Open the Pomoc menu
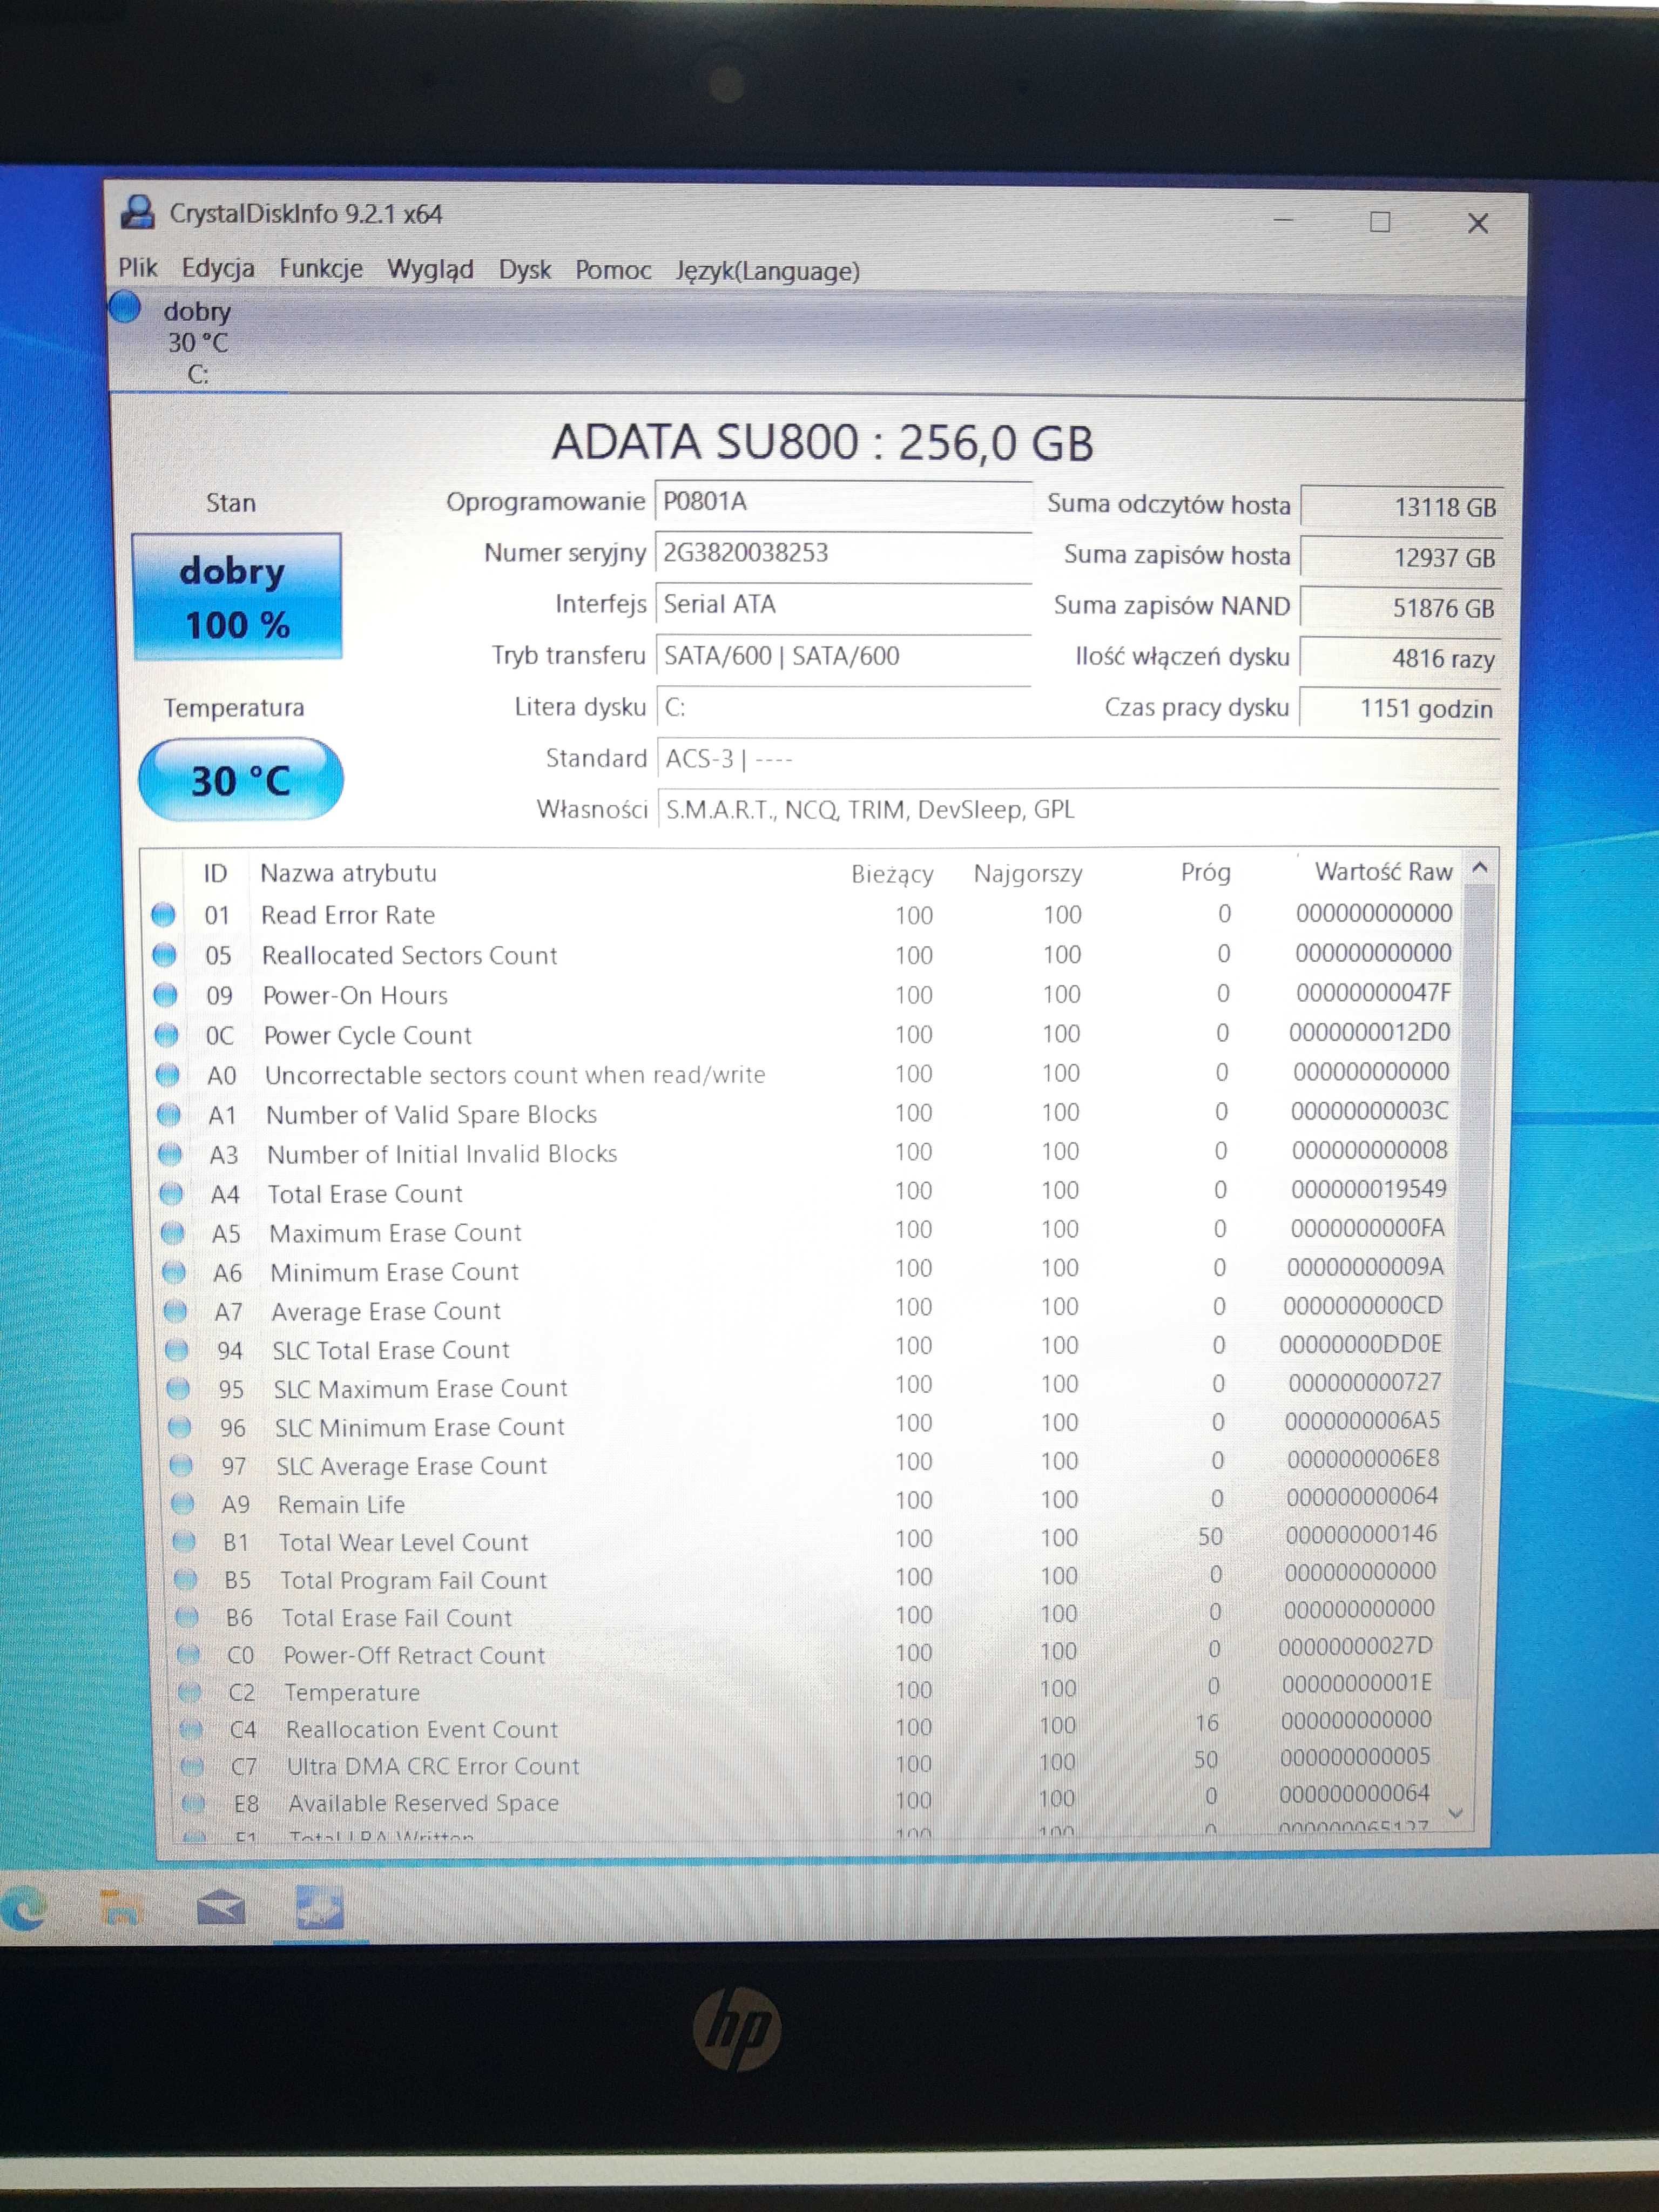 click(613, 270)
